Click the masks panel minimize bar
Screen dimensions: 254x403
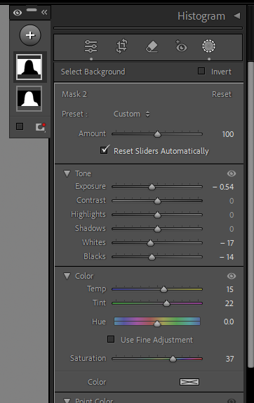tap(32, 10)
